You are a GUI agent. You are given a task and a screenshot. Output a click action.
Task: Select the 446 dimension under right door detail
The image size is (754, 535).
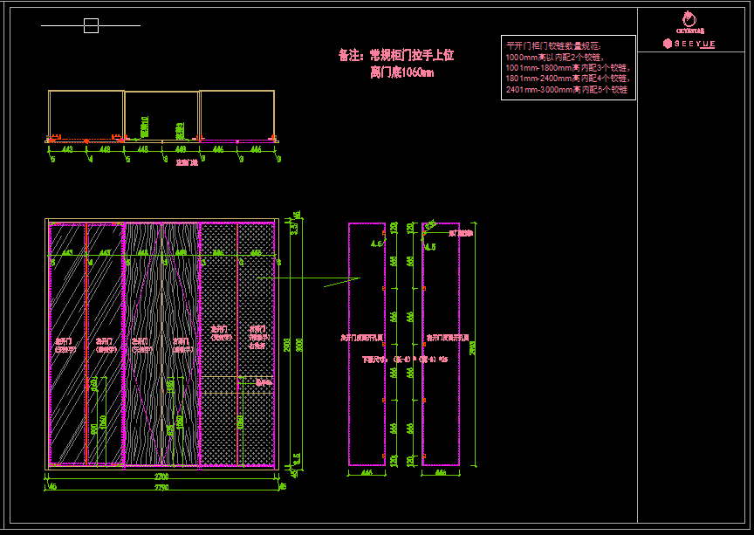tap(441, 473)
